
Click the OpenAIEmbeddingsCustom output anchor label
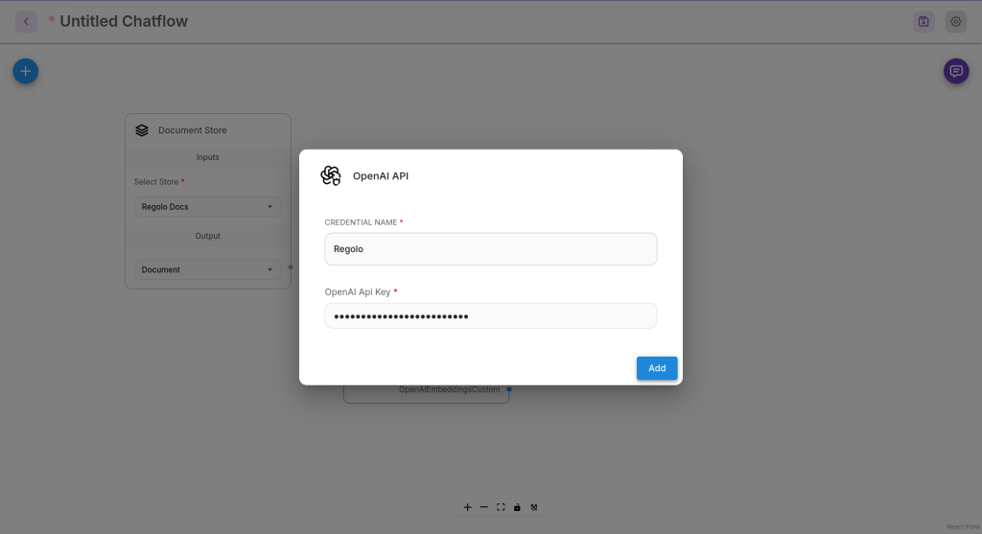(449, 389)
